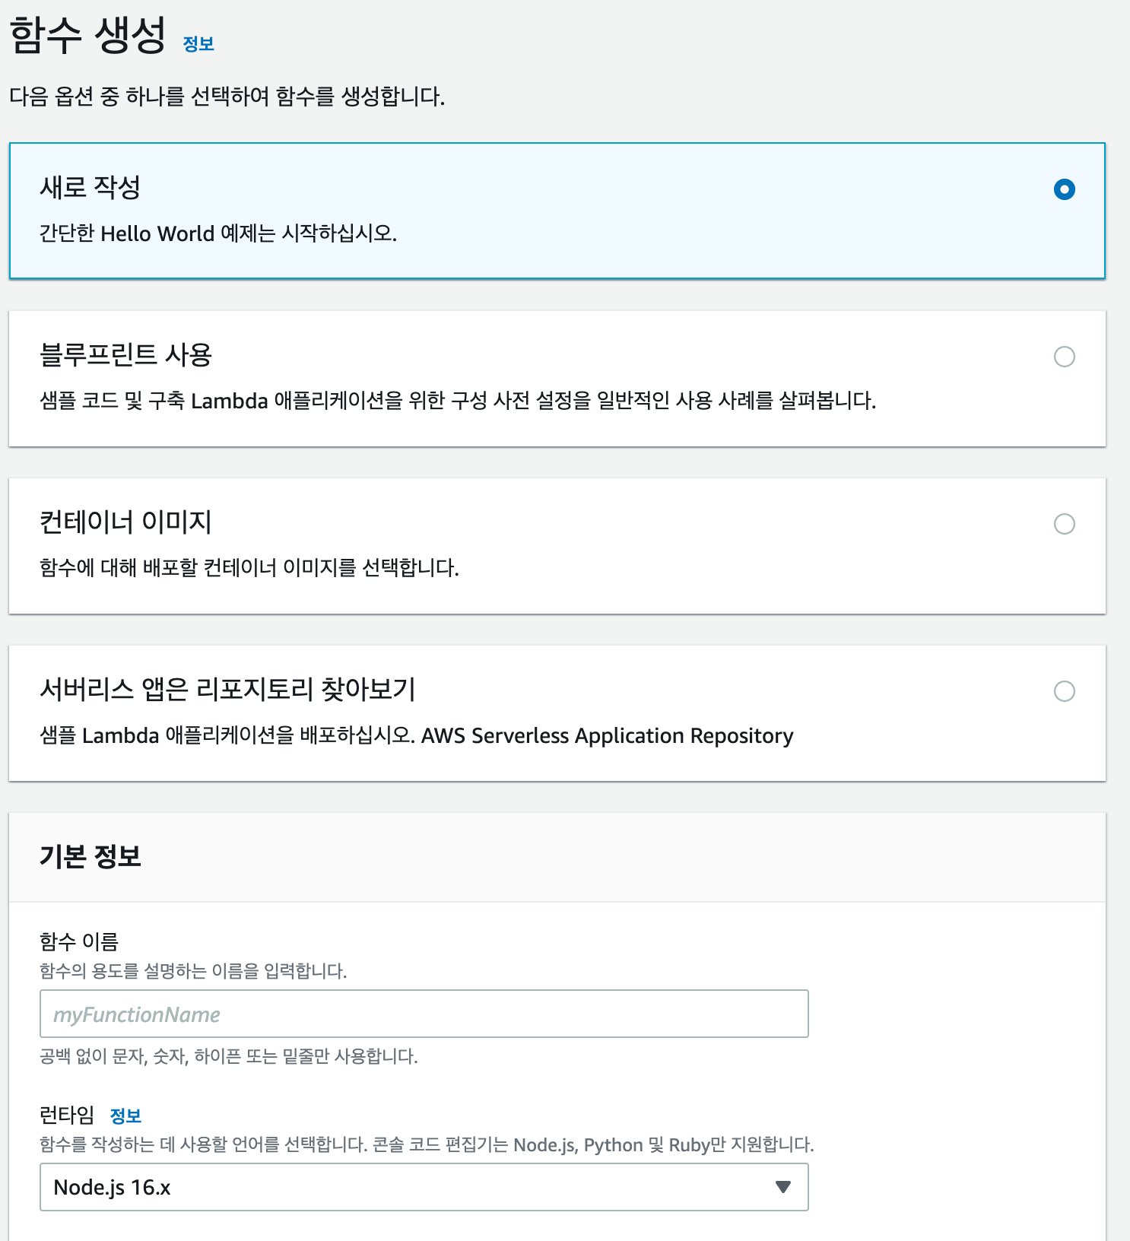The image size is (1130, 1241).
Task: Click the AWS Serverless Application Repository description
Action: point(416,735)
